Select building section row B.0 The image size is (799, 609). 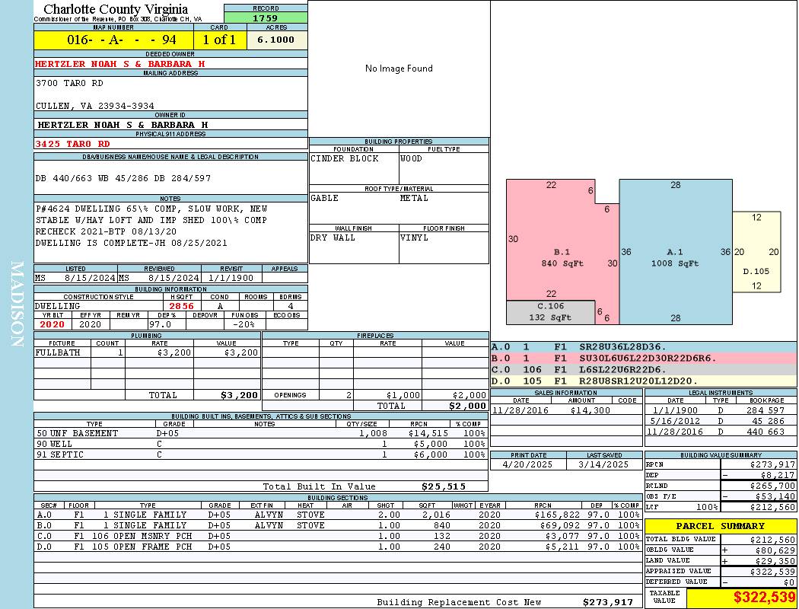click(338, 525)
